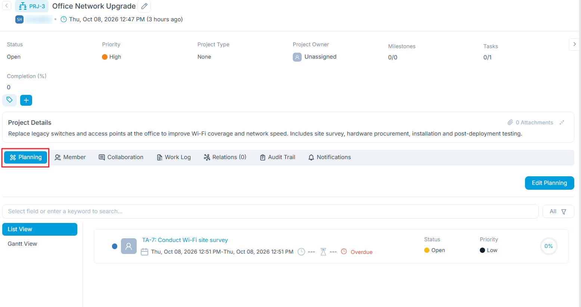This screenshot has width=581, height=307.
Task: Expand Project Details with diagonal arrows icon
Action: 562,123
